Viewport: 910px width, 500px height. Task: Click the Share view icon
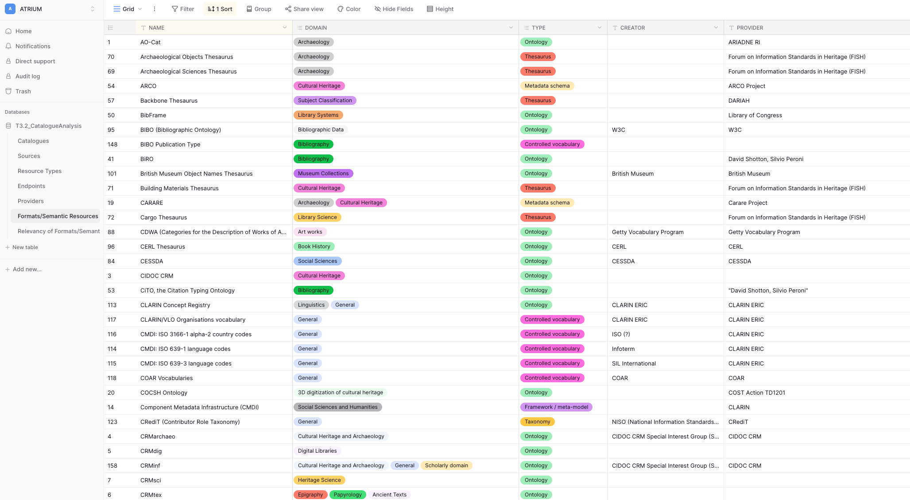pos(288,9)
